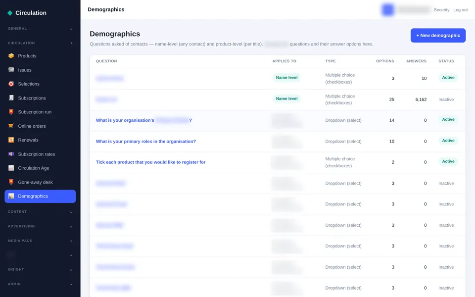Go to Issues page
The width and height of the screenshot is (475, 297).
point(40,70)
